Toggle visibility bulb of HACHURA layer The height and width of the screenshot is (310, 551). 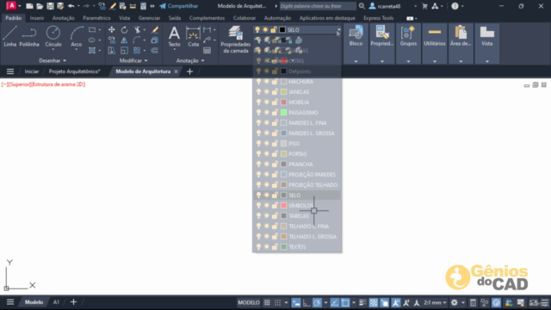pos(258,82)
